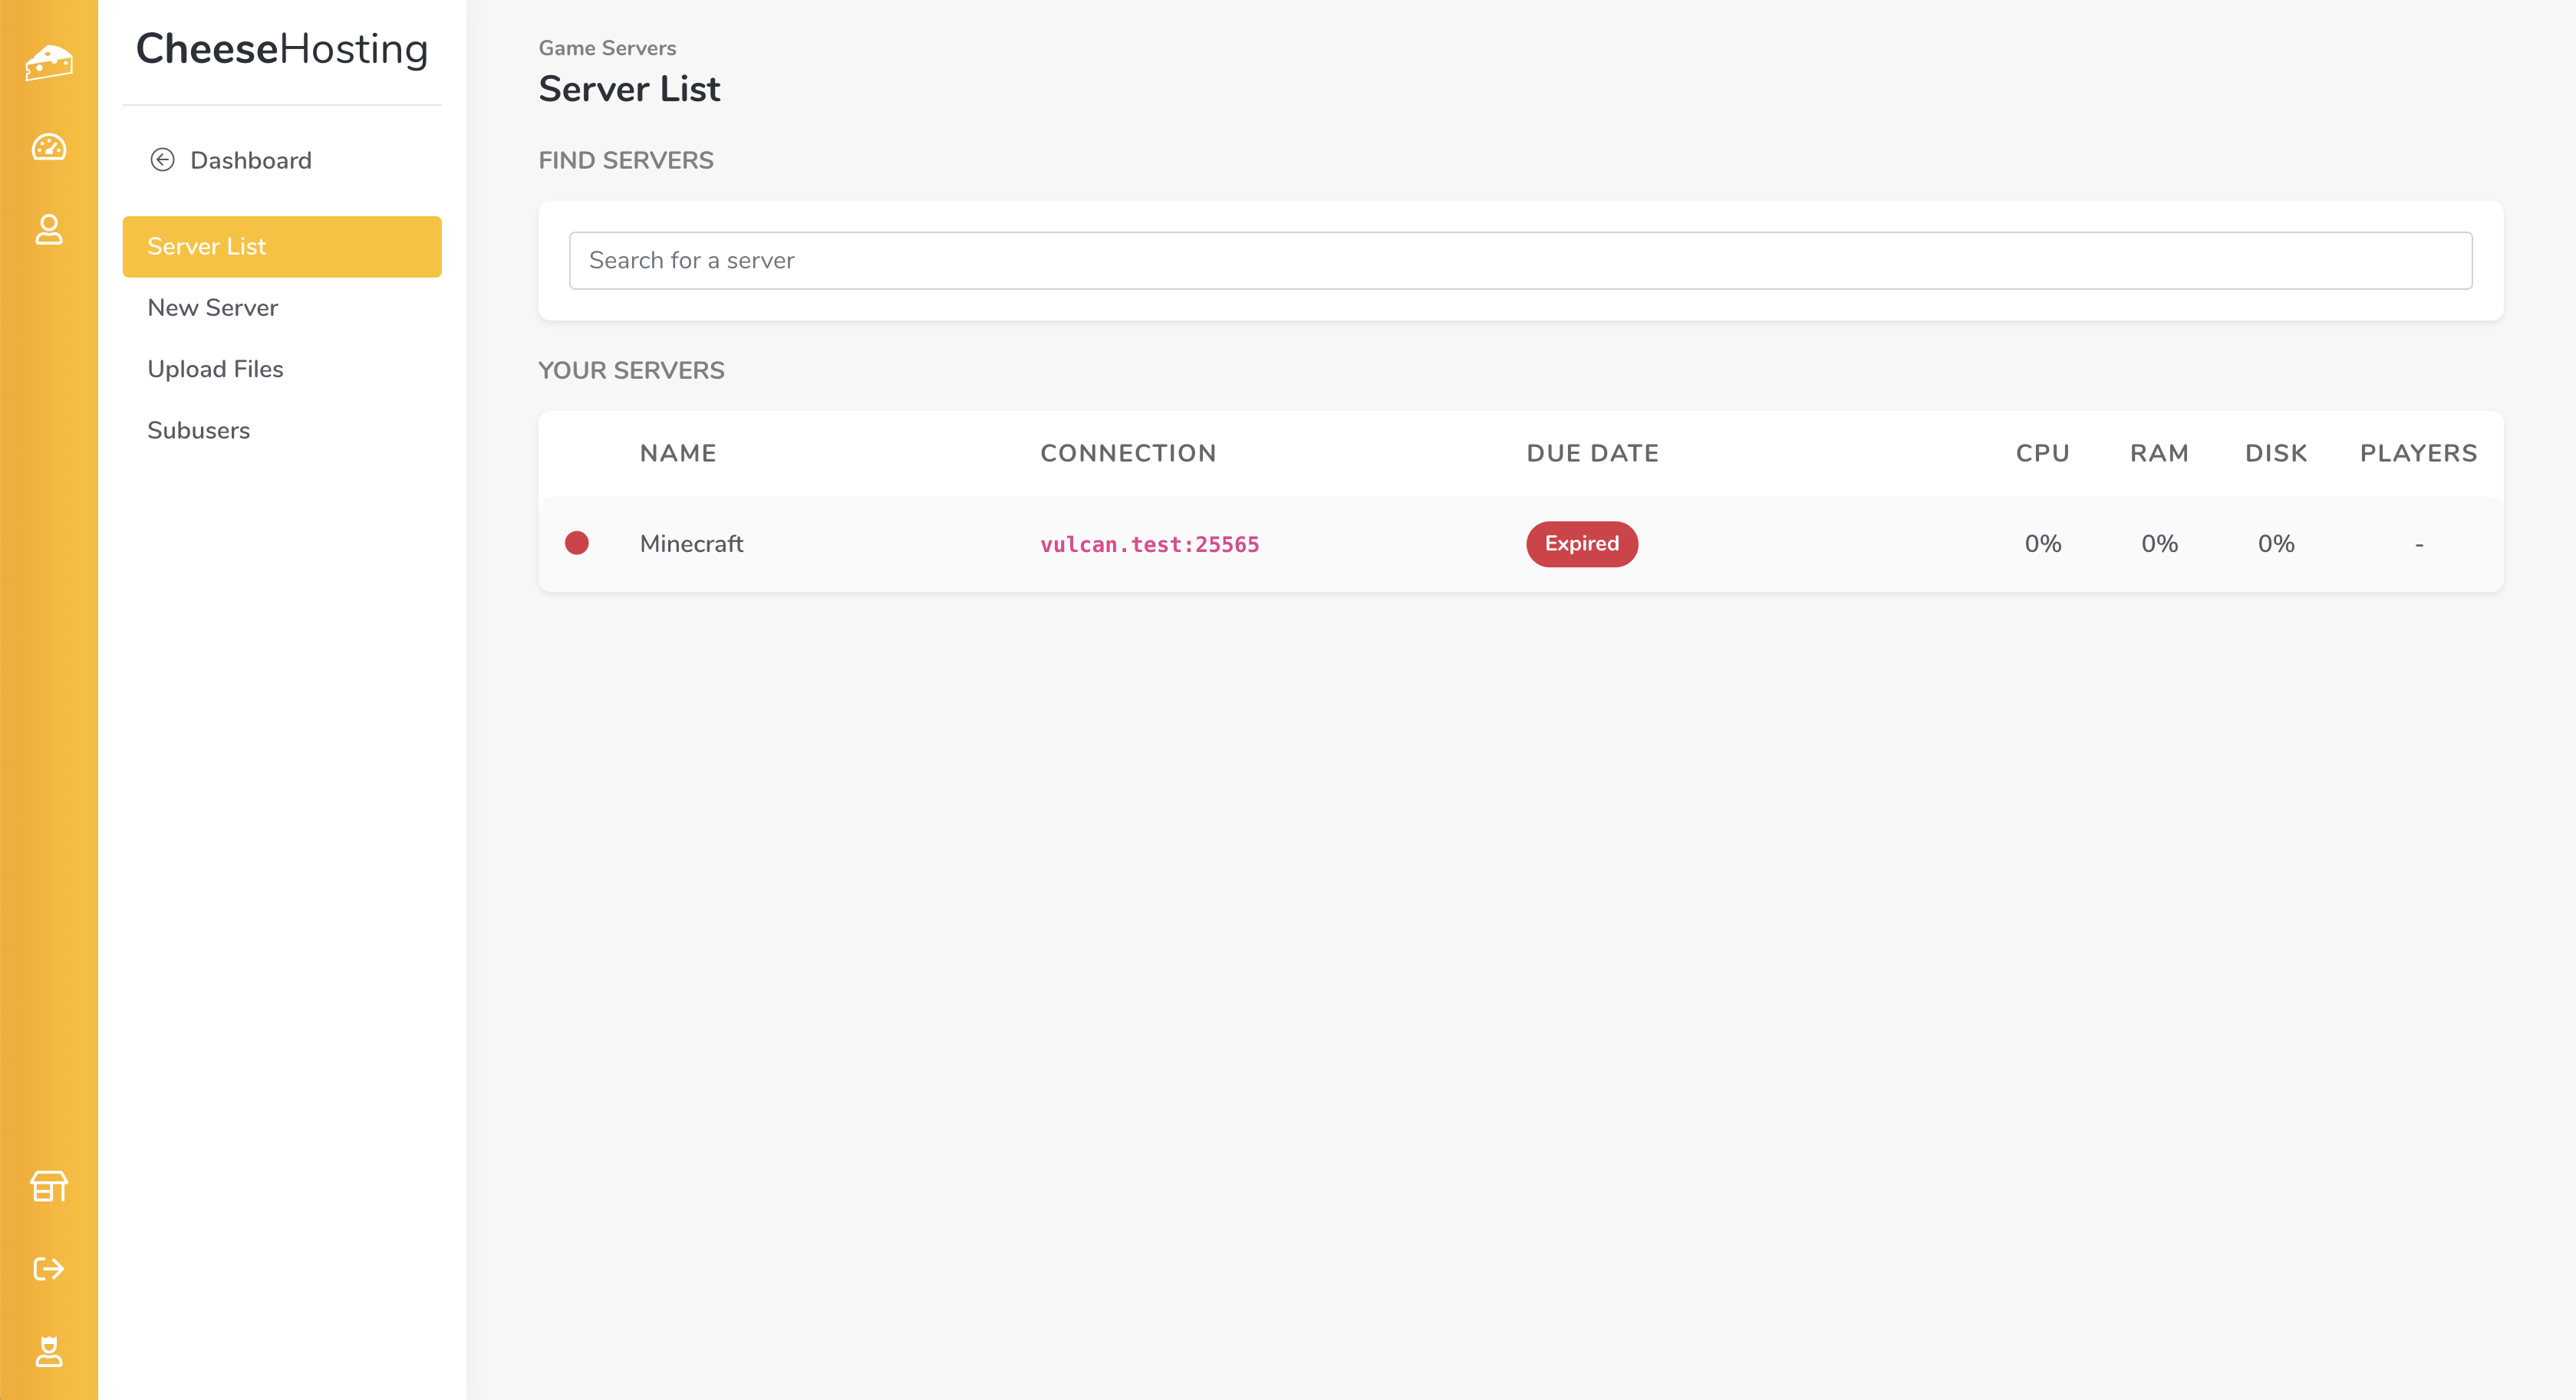Viewport: 2576px width, 1400px height.
Task: Click the DUE DATE column header
Action: point(1592,452)
